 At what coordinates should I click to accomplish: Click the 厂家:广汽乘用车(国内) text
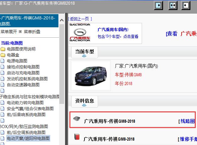click(136, 66)
